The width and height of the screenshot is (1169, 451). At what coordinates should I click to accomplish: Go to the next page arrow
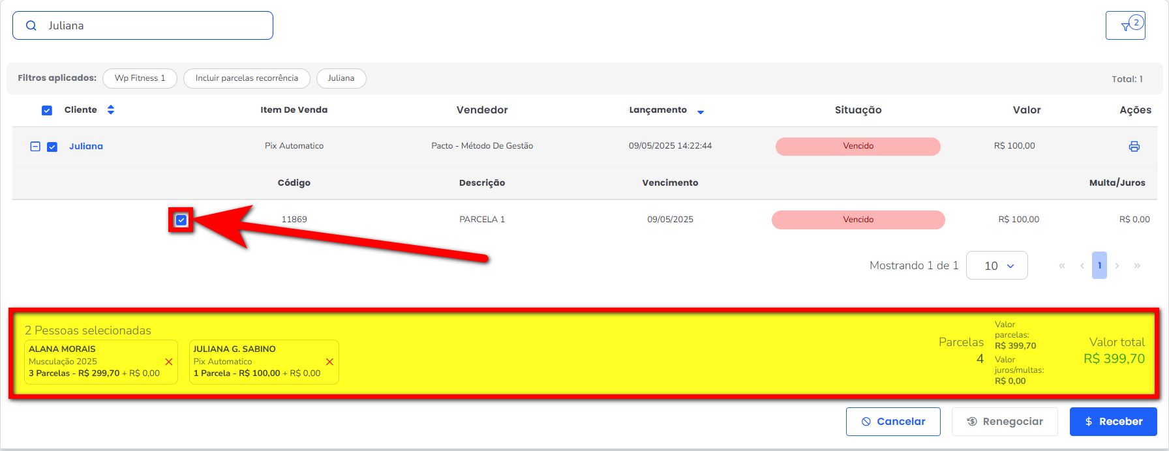[x=1117, y=266]
